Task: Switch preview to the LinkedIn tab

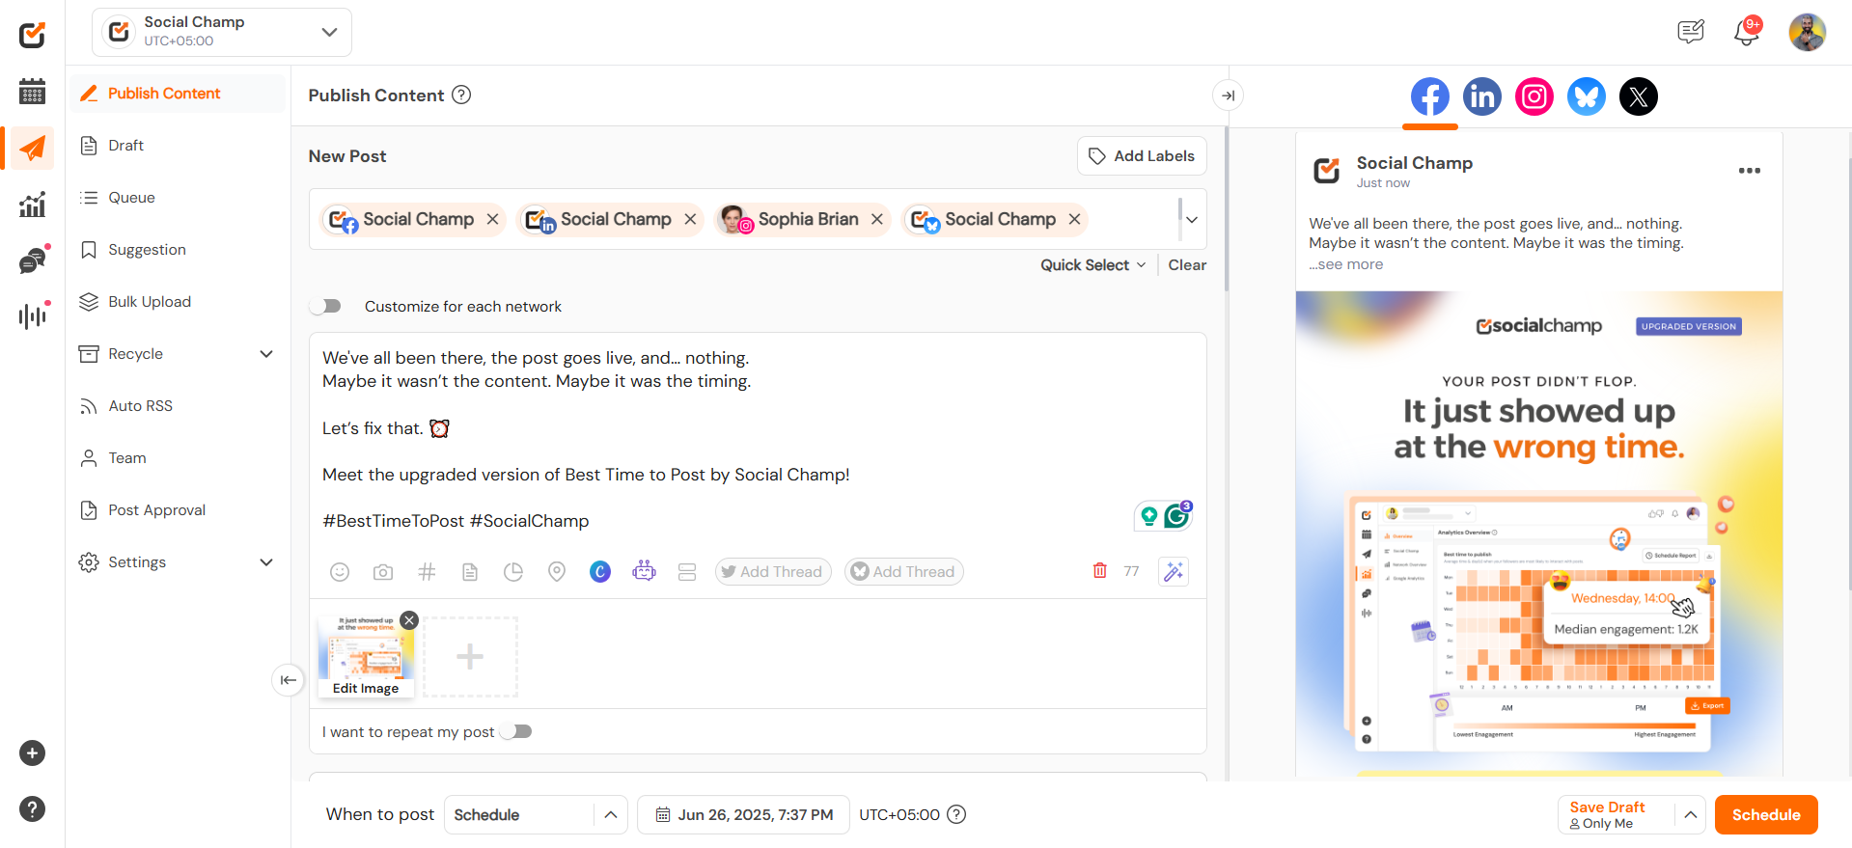Action: pyautogui.click(x=1482, y=96)
